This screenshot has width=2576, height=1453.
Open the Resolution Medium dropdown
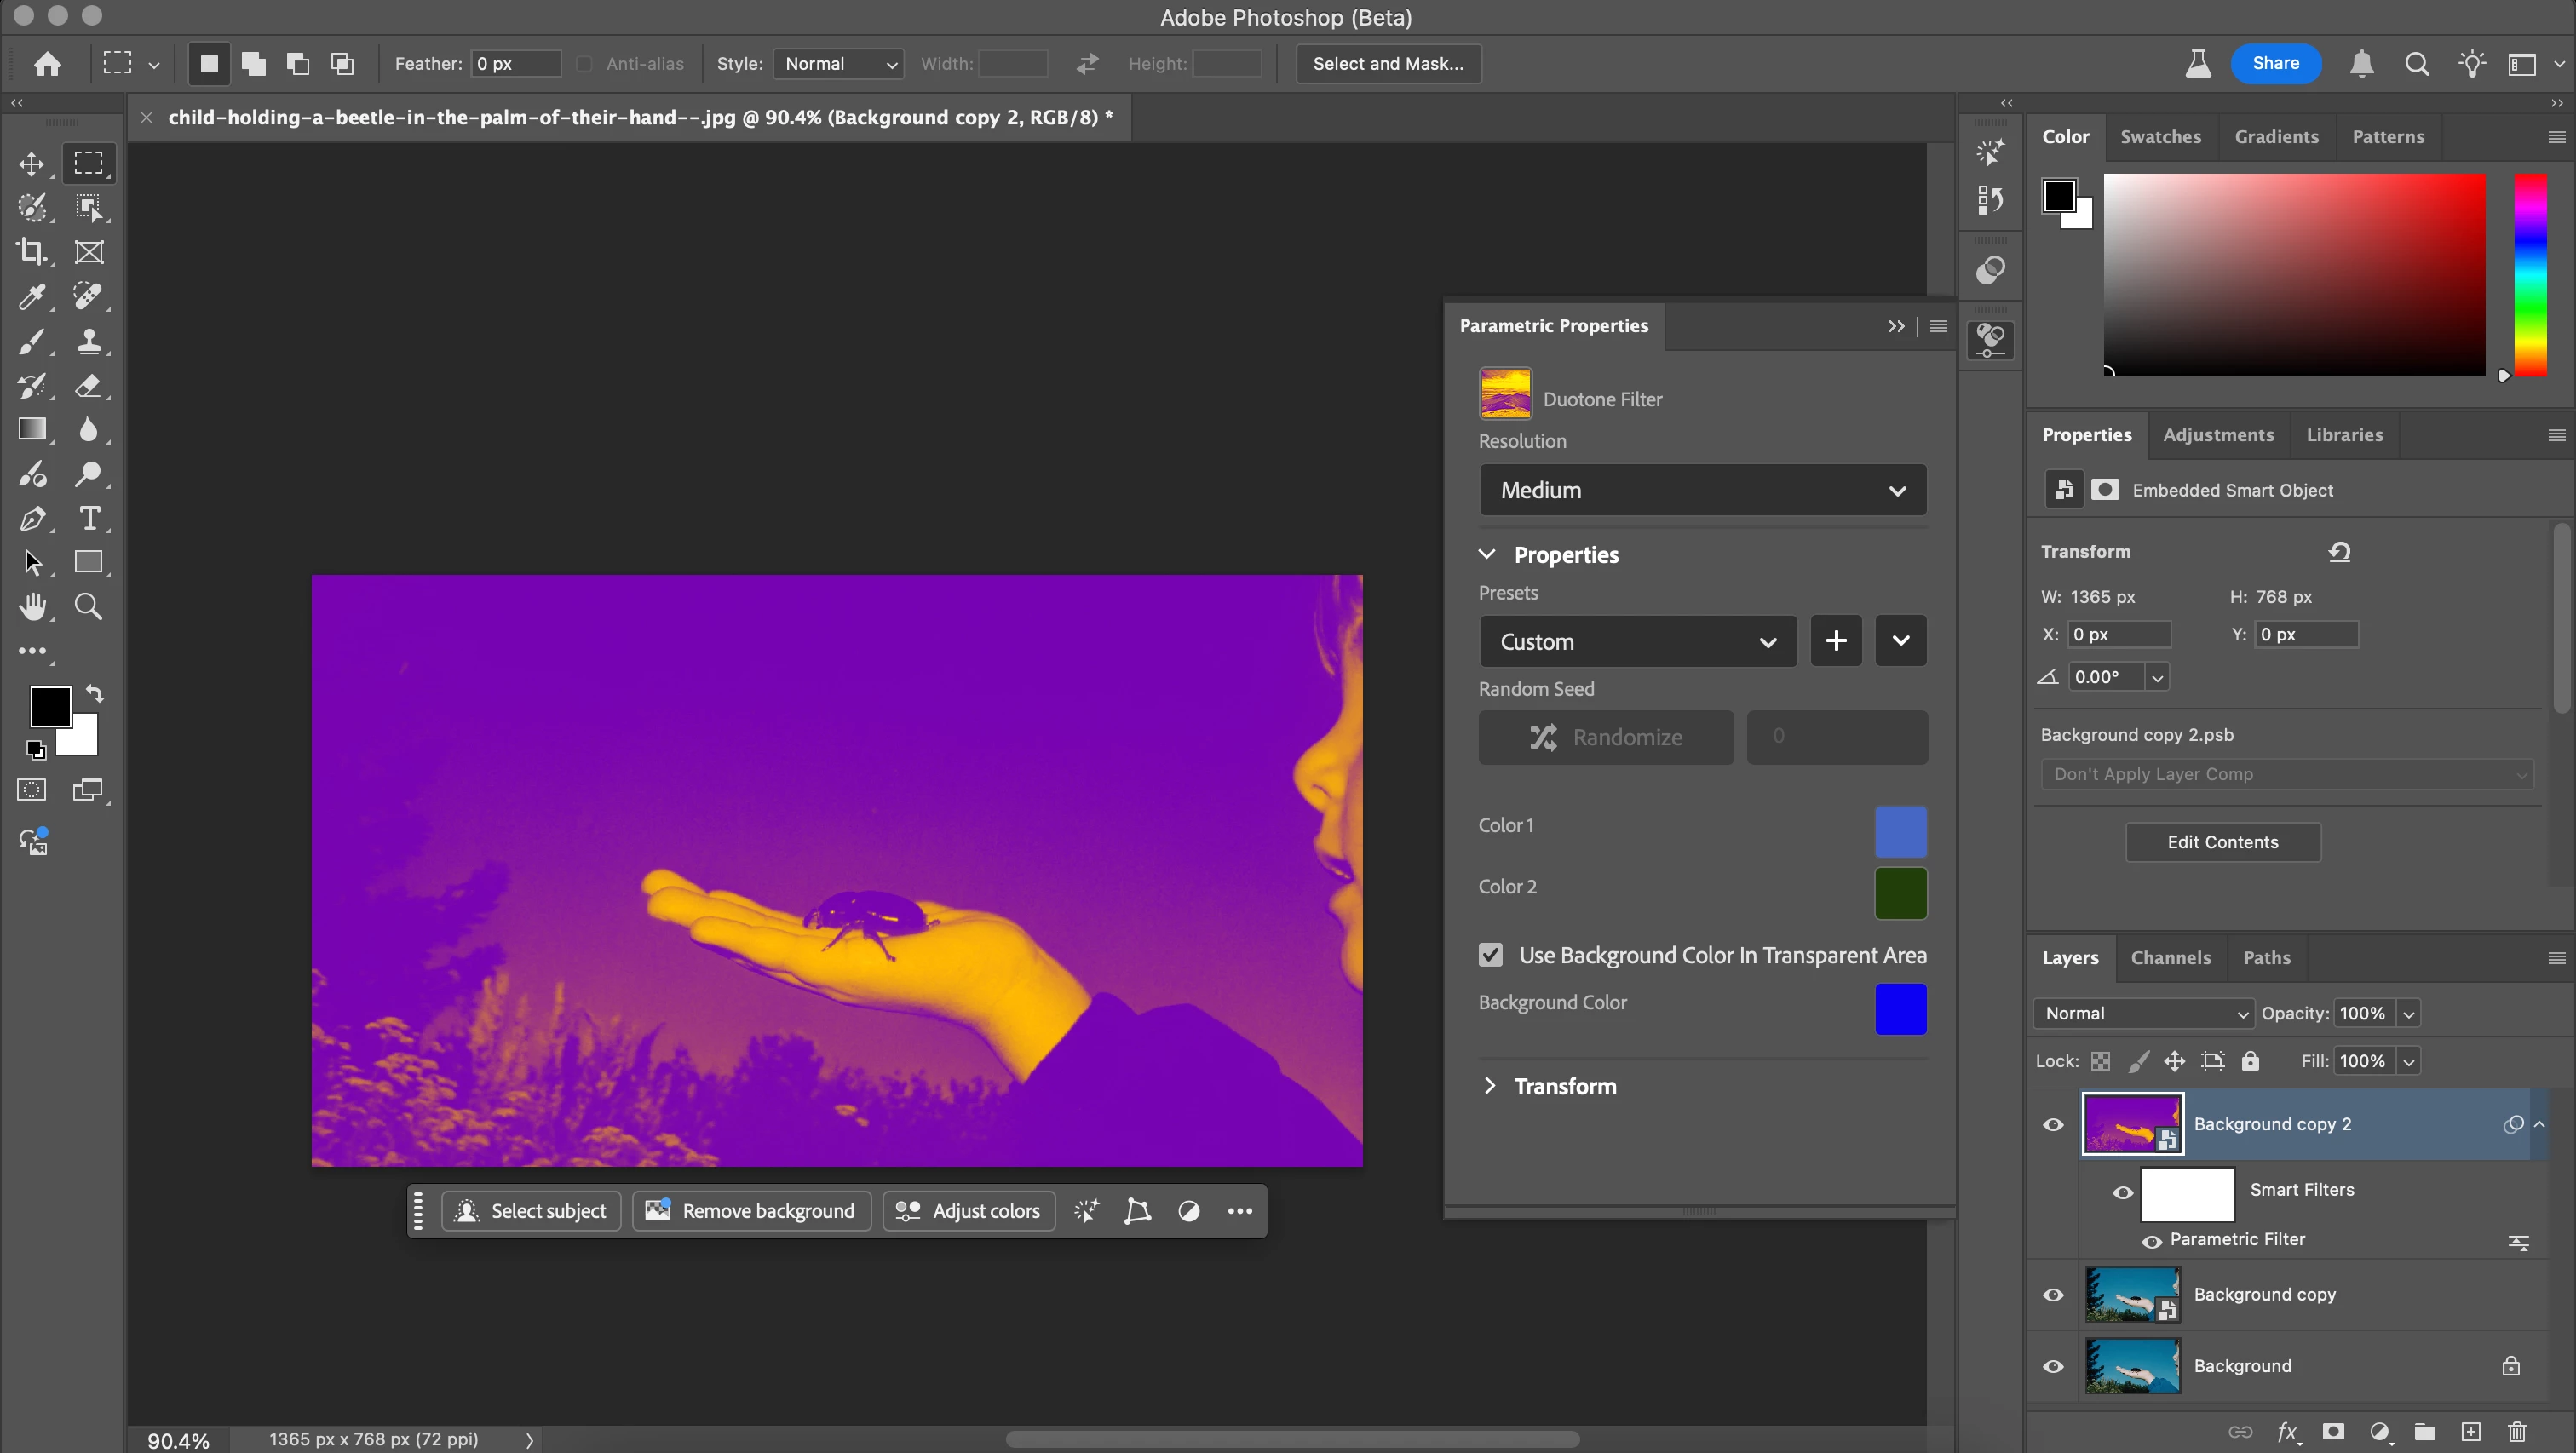click(x=1702, y=490)
